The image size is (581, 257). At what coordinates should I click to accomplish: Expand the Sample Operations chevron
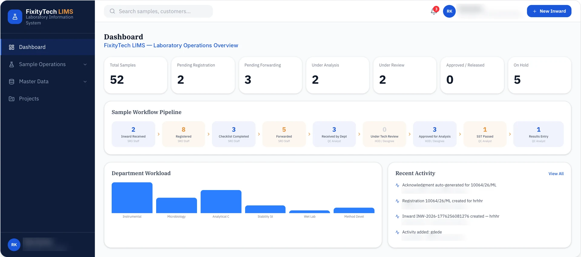85,64
